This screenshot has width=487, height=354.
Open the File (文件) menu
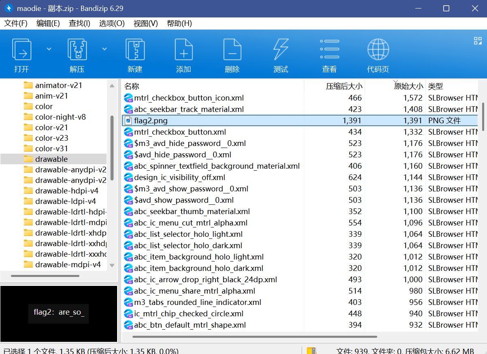pyautogui.click(x=16, y=23)
